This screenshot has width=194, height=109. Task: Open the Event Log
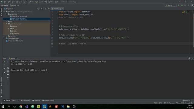[186, 101]
